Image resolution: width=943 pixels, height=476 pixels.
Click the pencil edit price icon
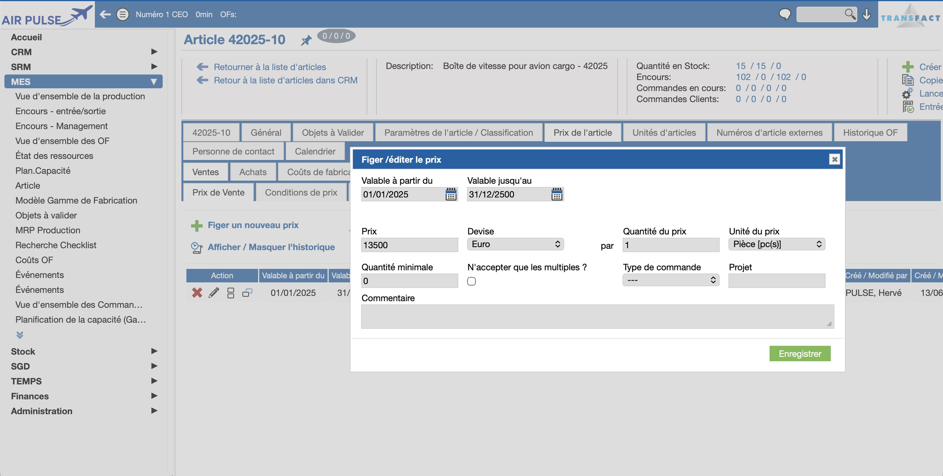pos(213,293)
